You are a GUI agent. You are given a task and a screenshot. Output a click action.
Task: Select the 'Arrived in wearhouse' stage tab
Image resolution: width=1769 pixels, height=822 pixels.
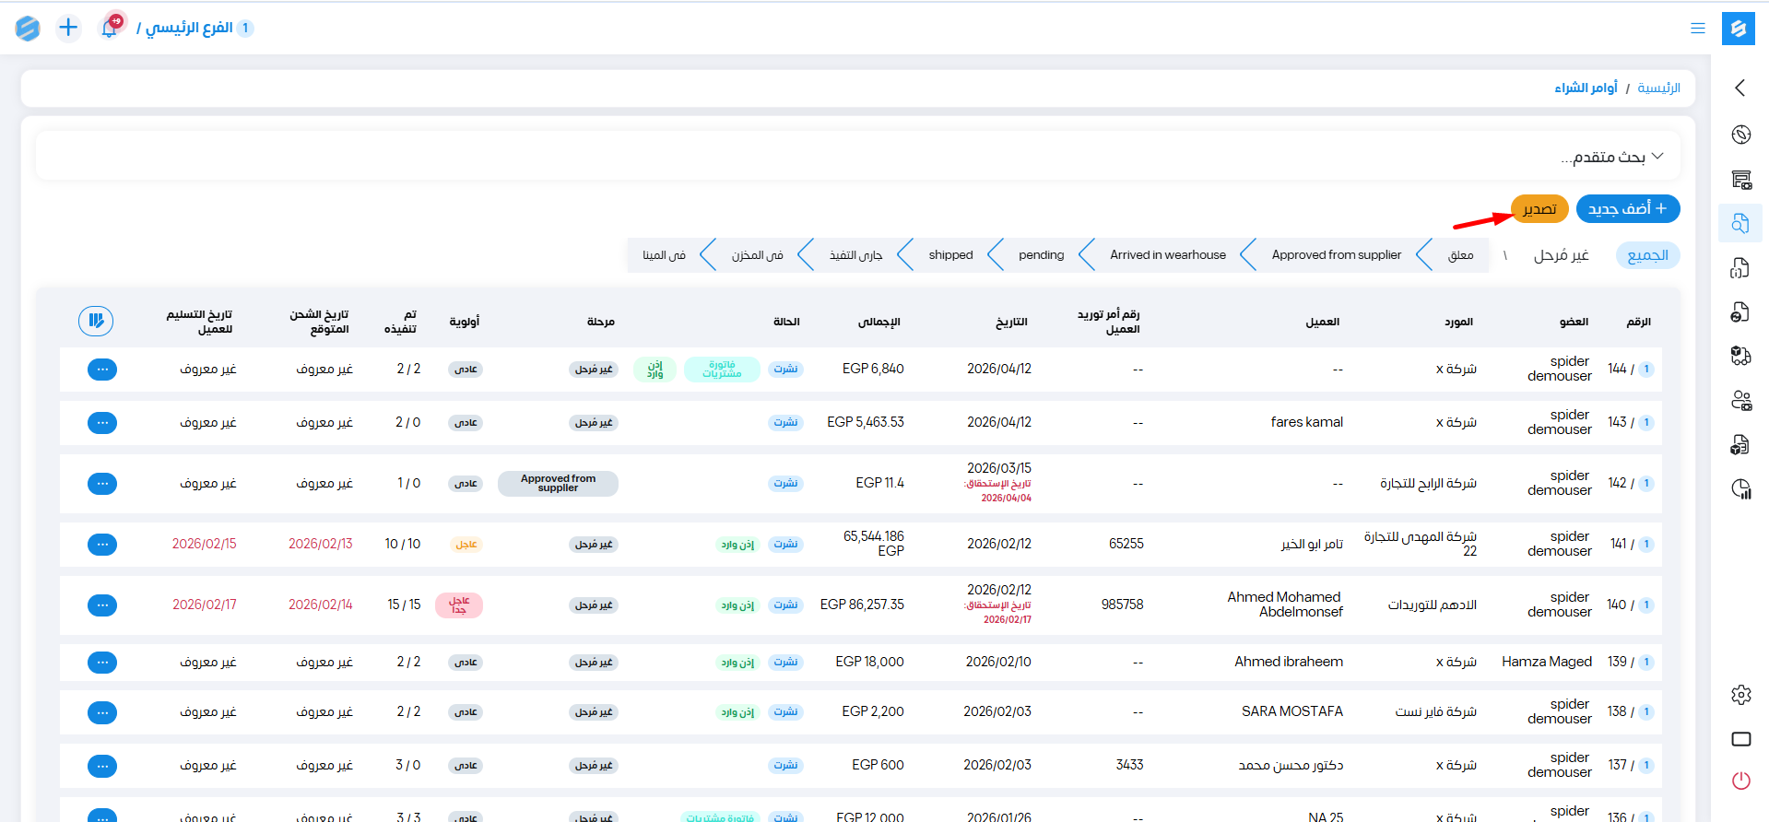[x=1167, y=255]
